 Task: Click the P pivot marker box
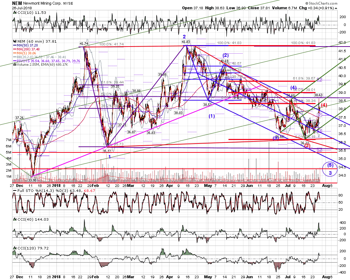coord(320,115)
